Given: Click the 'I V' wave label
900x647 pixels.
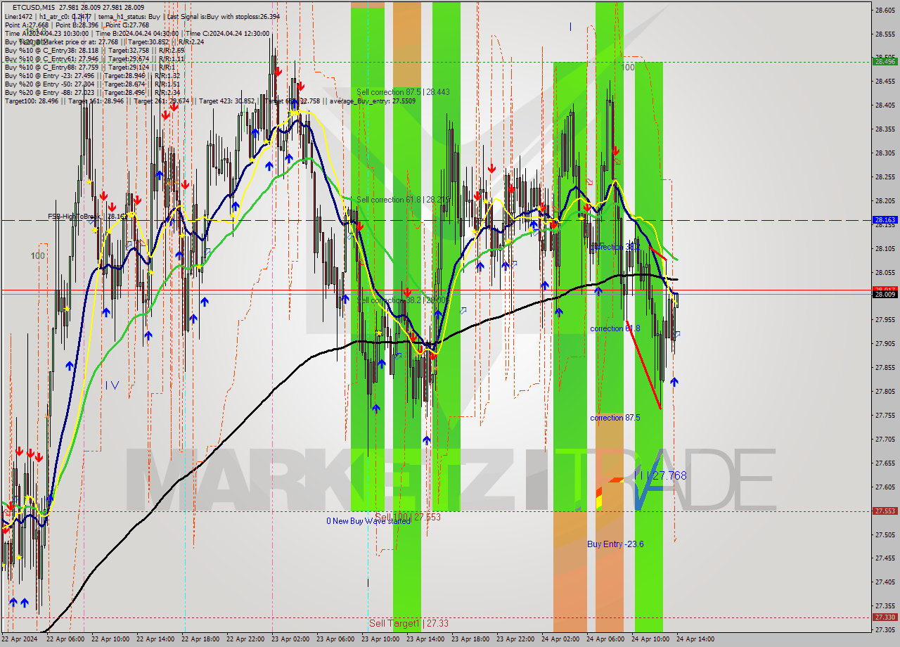Looking at the screenshot, I should pyautogui.click(x=112, y=385).
